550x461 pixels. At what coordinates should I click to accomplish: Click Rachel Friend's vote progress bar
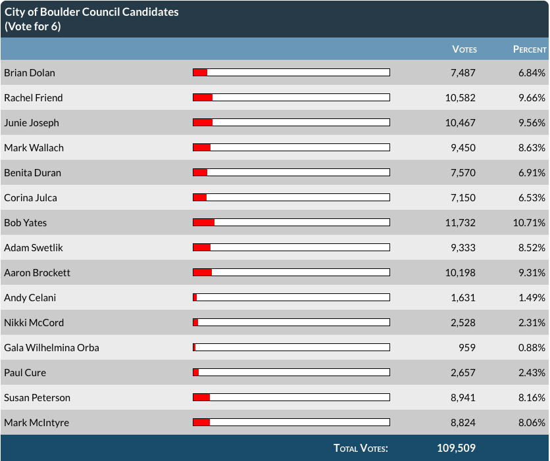pos(291,97)
